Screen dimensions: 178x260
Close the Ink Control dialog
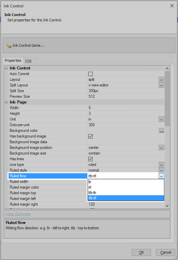click(x=172, y=6)
